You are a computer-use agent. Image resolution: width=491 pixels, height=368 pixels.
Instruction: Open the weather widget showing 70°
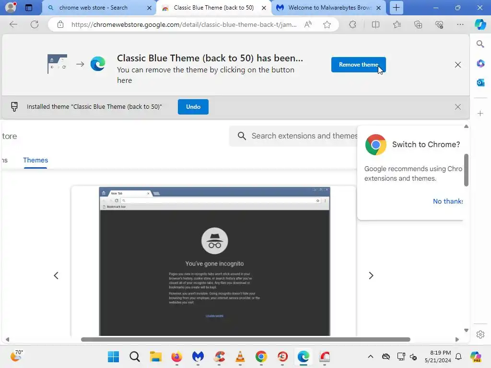pyautogui.click(x=16, y=356)
